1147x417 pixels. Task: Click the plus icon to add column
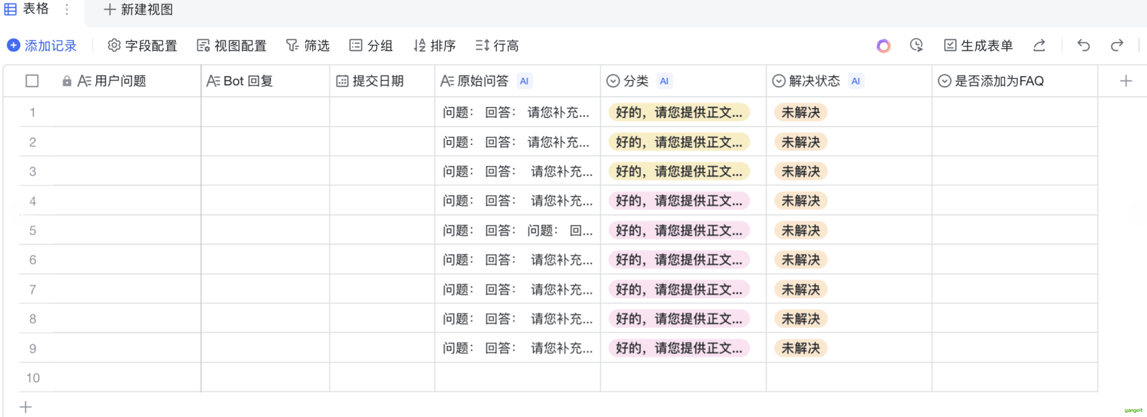[1126, 81]
